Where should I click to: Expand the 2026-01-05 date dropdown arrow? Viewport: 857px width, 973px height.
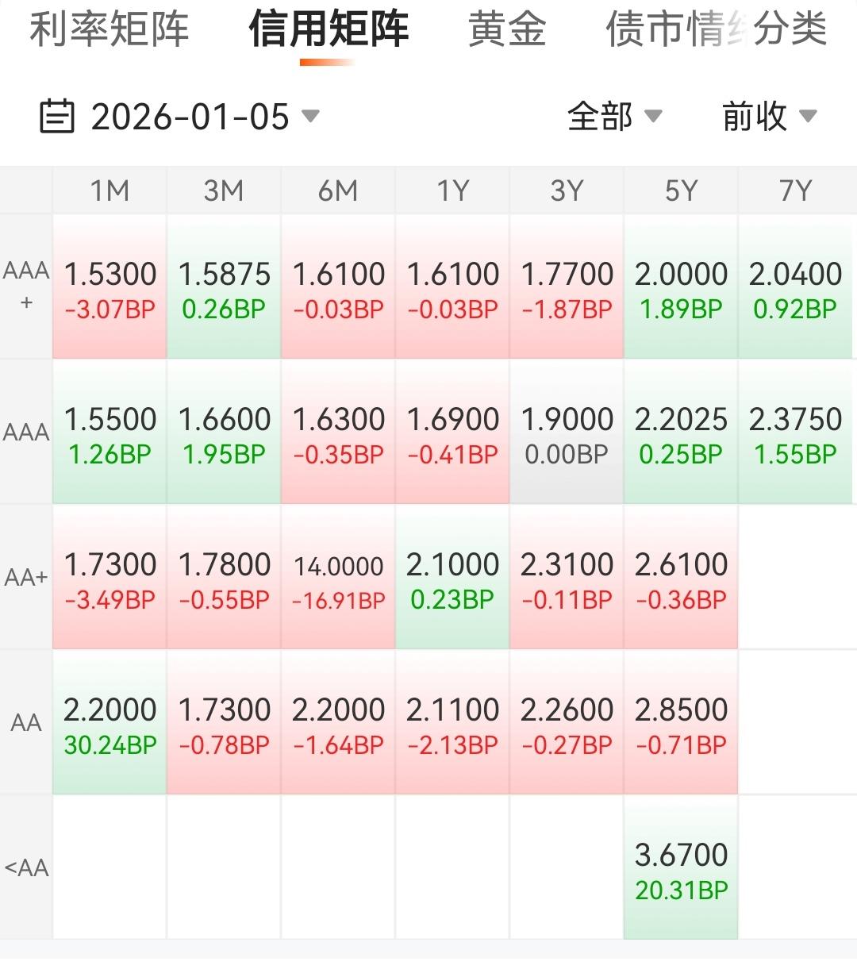click(x=311, y=116)
